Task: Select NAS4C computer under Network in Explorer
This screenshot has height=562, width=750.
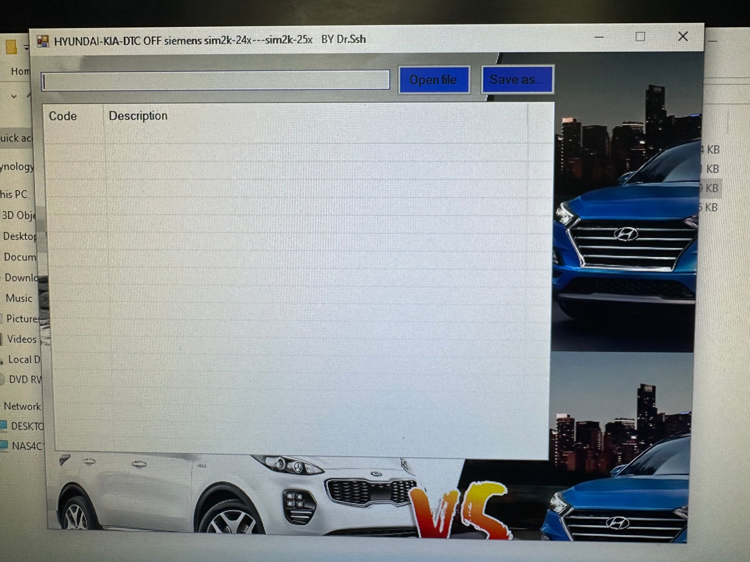Action: pyautogui.click(x=27, y=446)
